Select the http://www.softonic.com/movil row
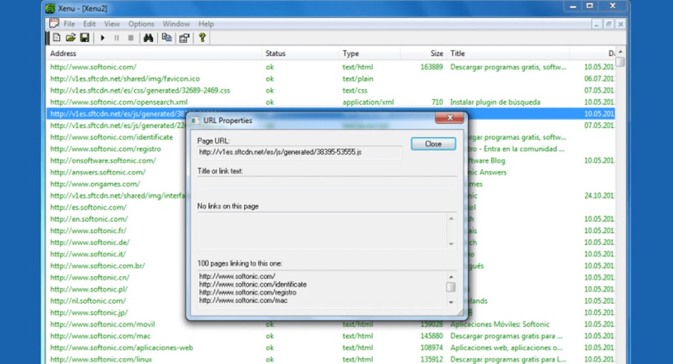This screenshot has width=673, height=364. coord(103,324)
